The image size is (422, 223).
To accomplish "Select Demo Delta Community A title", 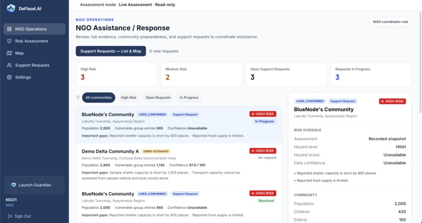I will tap(110, 151).
